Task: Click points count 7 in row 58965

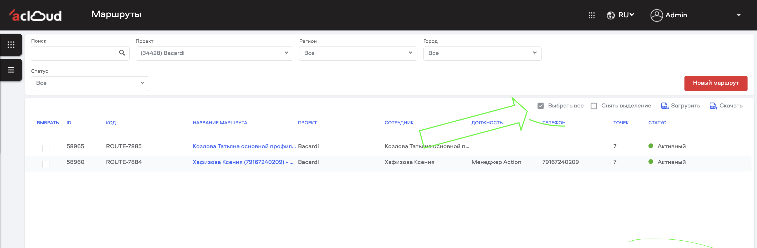Action: [x=615, y=146]
